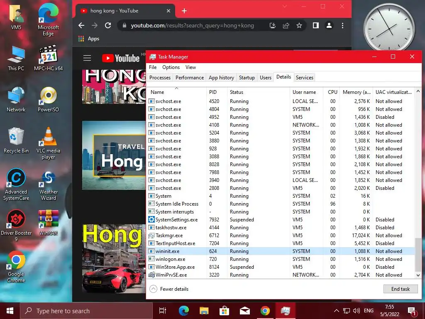Switch to the Startup tab
Image resolution: width=425 pixels, height=319 pixels.
(x=247, y=78)
